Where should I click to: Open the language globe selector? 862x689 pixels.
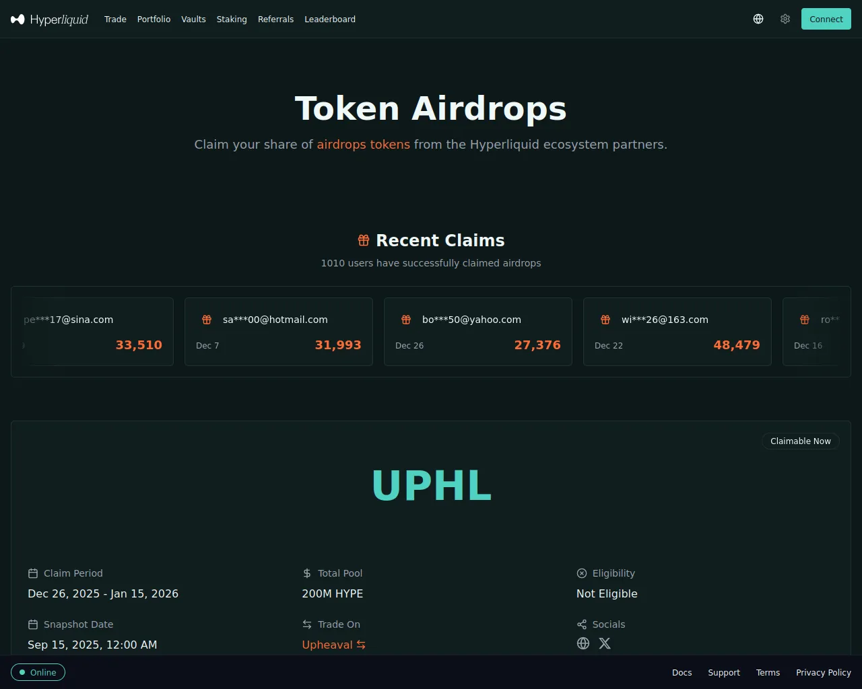(758, 19)
